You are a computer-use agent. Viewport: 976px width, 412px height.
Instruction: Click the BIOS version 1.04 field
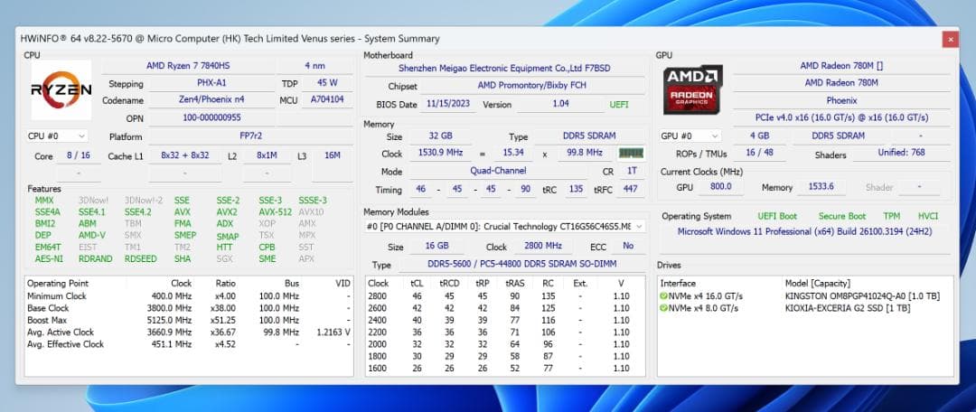(x=560, y=104)
